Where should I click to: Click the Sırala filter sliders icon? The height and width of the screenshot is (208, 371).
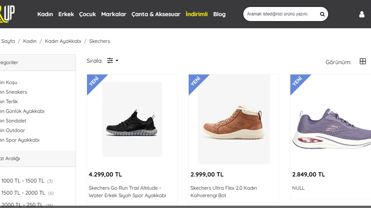coord(110,61)
